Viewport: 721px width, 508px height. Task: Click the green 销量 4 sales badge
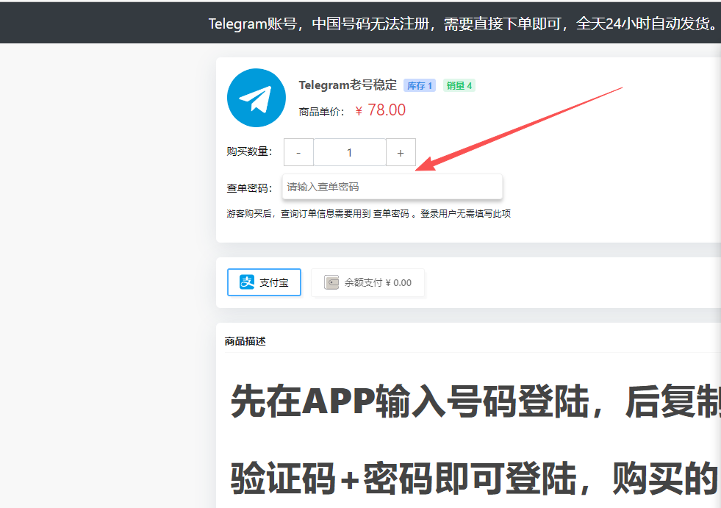tap(459, 85)
